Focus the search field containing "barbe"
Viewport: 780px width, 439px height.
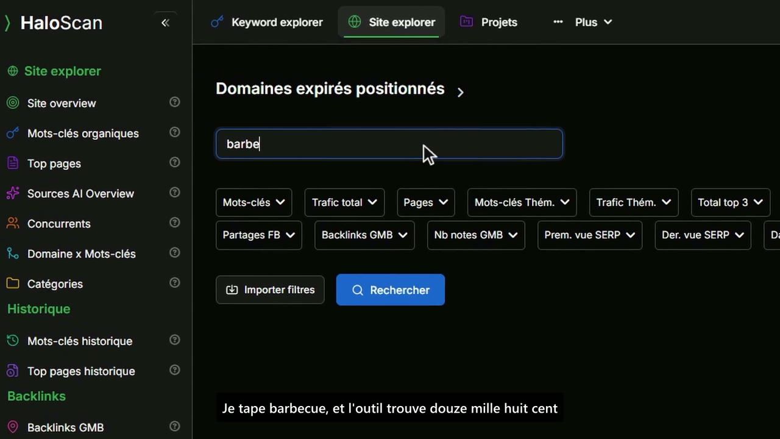[389, 144]
